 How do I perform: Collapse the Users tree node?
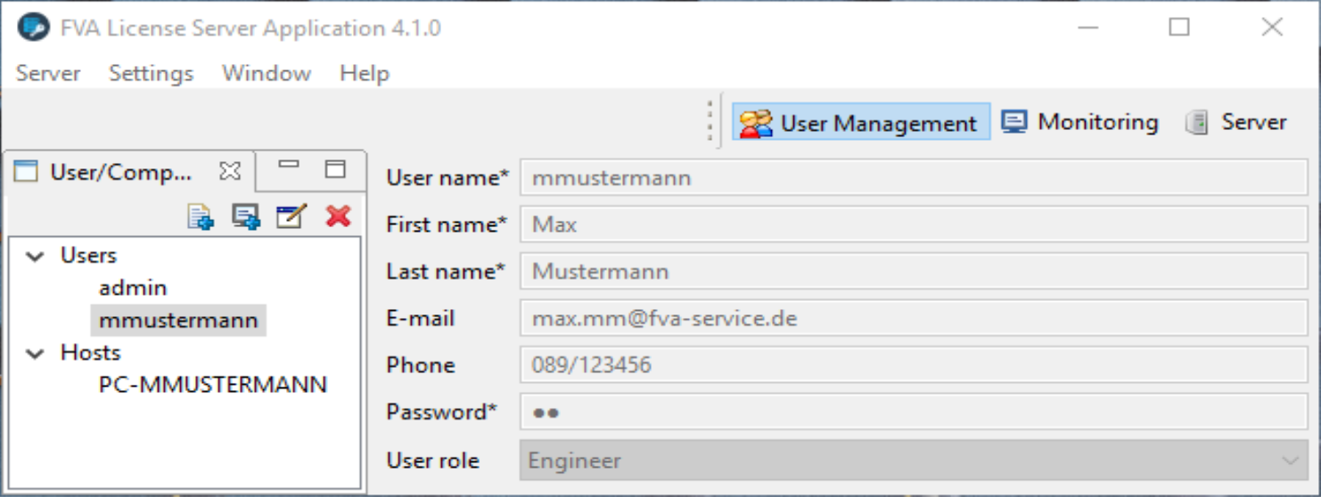[x=36, y=257]
